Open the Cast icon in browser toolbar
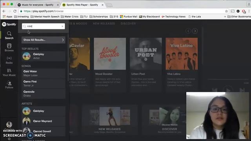Viewport: 251px width, 141px height. tap(233, 11)
